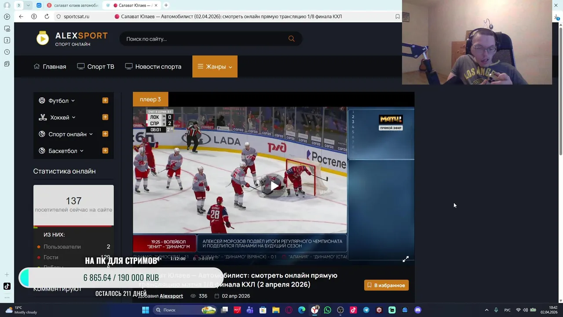Viewport: 563px width, 317px height.
Task: Add a panel via sidebar plus icon
Action: tap(7, 275)
